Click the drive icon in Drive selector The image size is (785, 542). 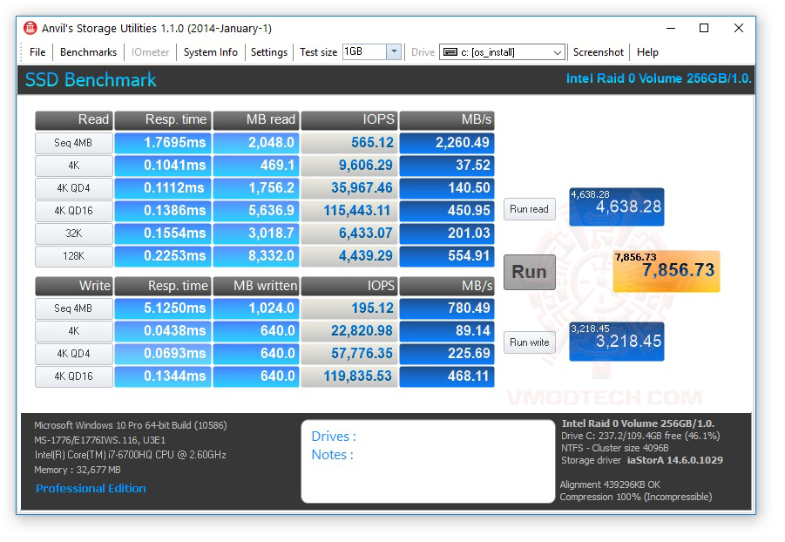[450, 52]
